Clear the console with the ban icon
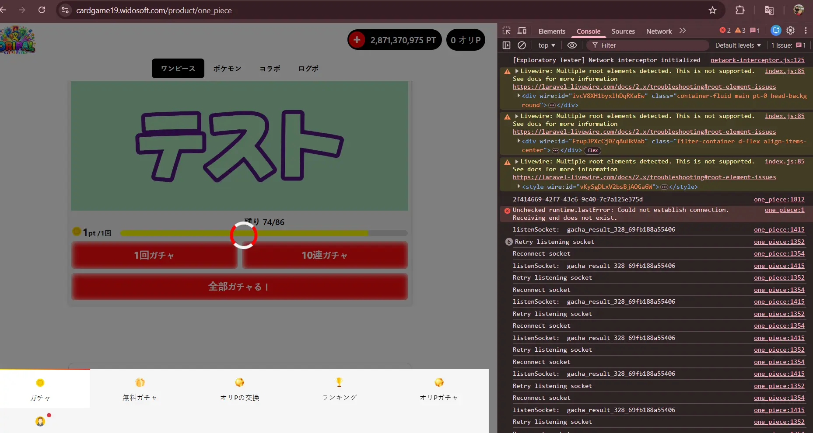Viewport: 813px width, 433px height. [x=522, y=45]
